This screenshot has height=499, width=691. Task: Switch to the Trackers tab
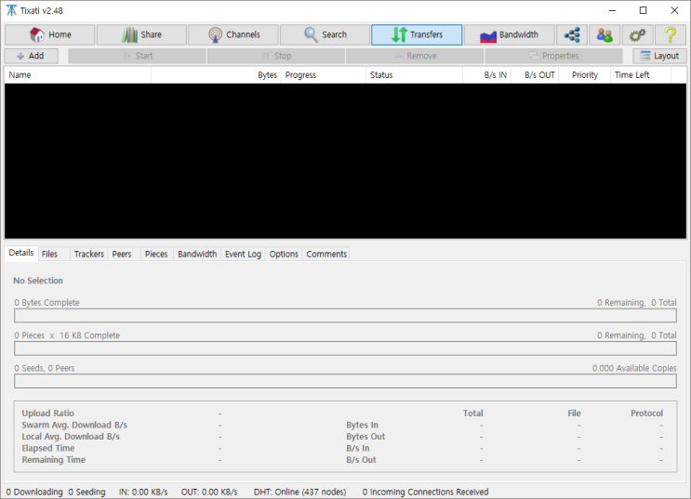click(x=88, y=254)
